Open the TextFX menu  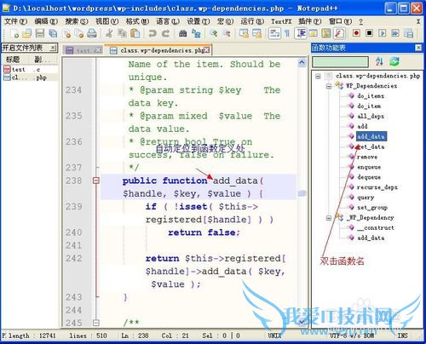[x=281, y=21]
